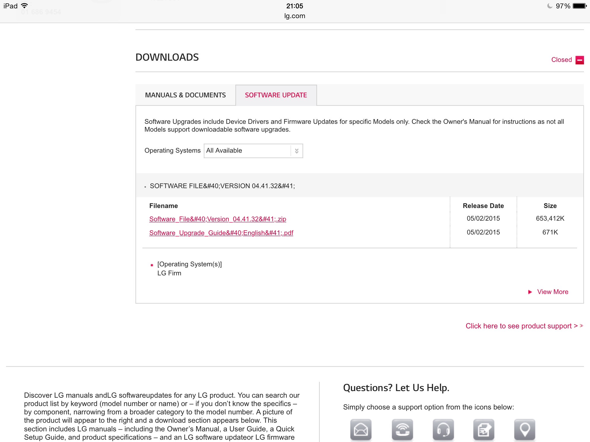This screenshot has height=442, width=590.
Task: Open the telephone support icon
Action: 402,430
